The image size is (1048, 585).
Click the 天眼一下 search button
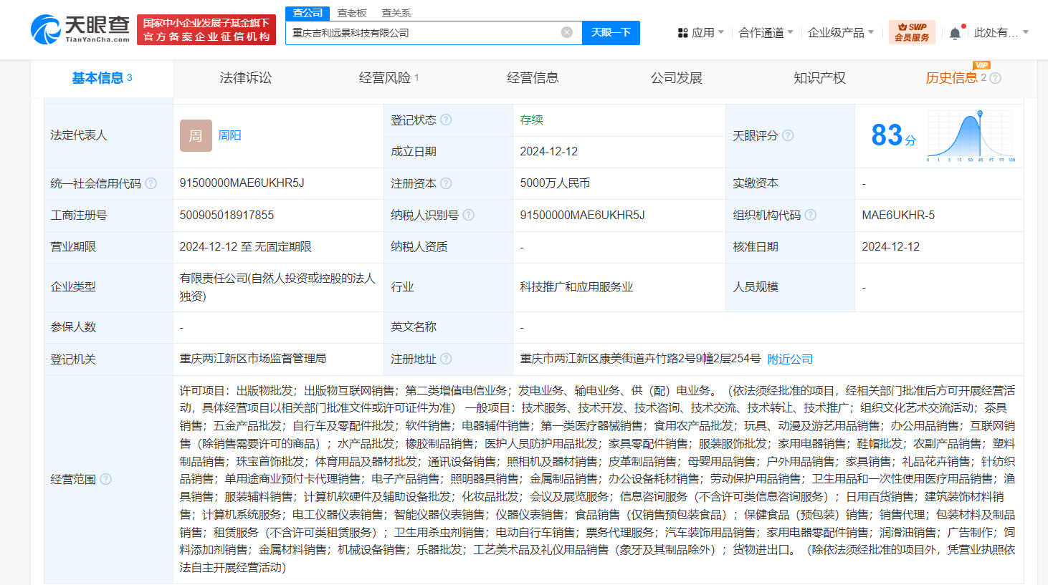pyautogui.click(x=611, y=32)
